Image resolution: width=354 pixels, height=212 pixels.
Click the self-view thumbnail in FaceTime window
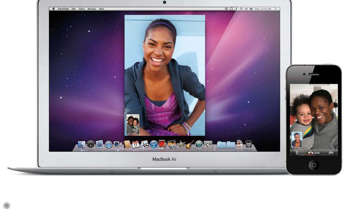(133, 124)
